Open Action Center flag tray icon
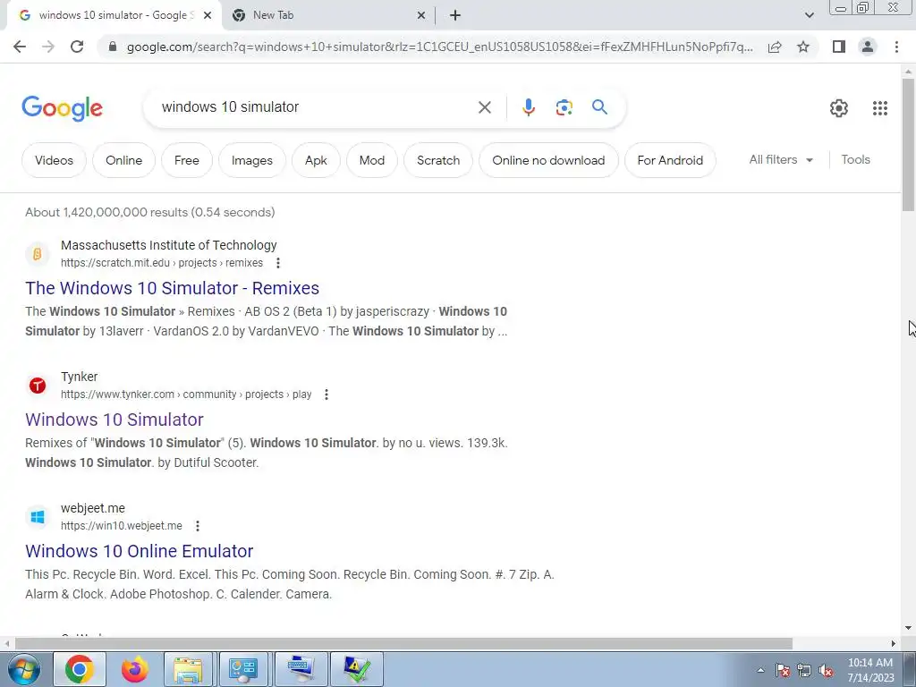The image size is (916, 687). tap(783, 671)
